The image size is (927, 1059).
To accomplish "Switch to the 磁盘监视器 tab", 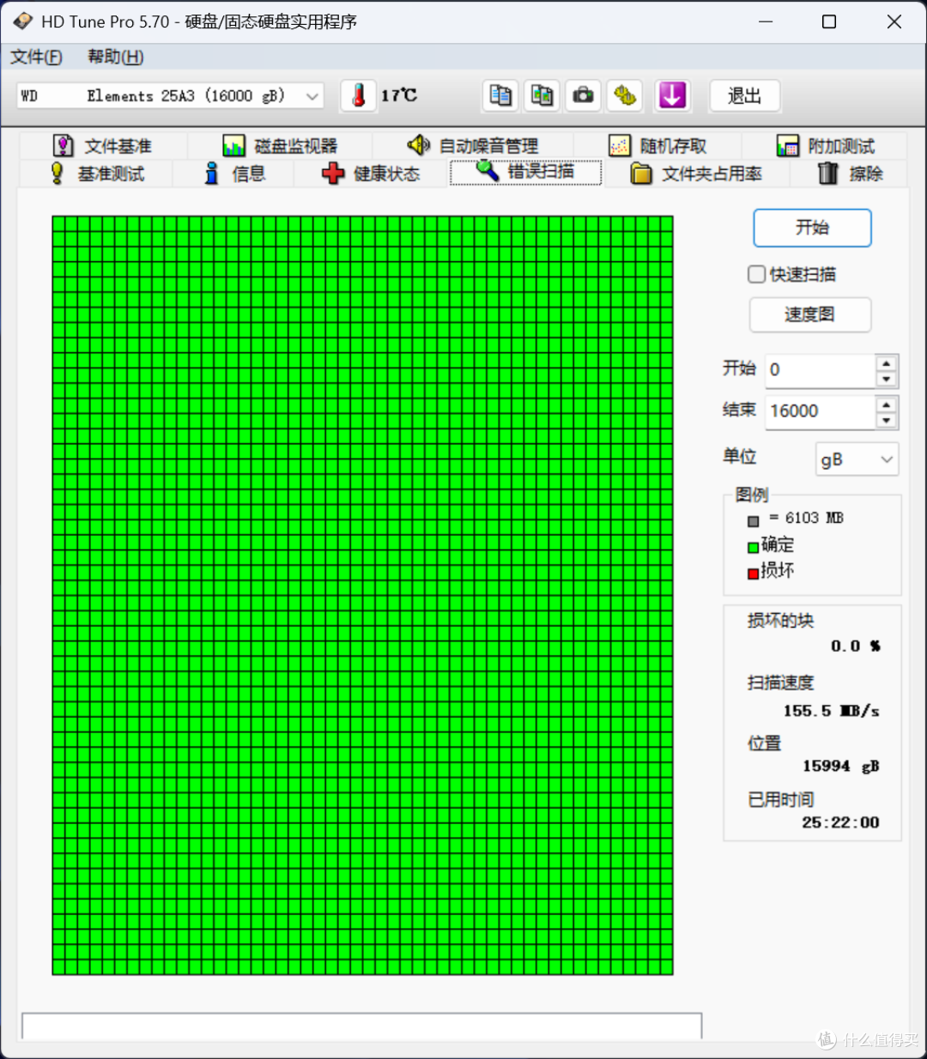I will tap(280, 146).
